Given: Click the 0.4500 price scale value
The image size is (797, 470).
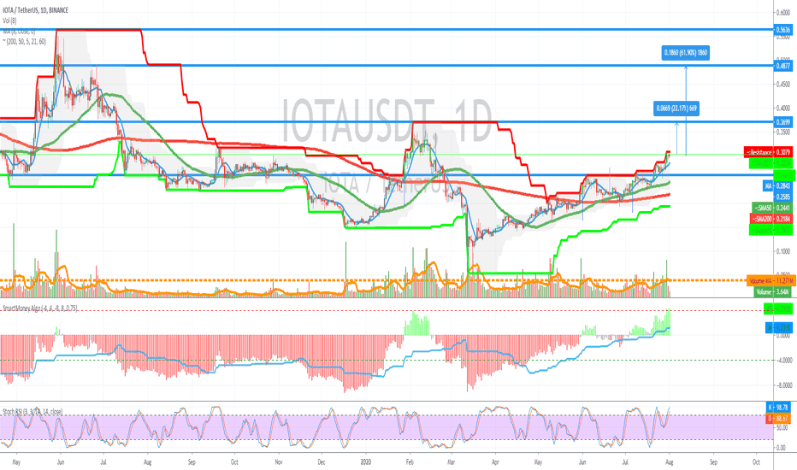Looking at the screenshot, I should 783,85.
